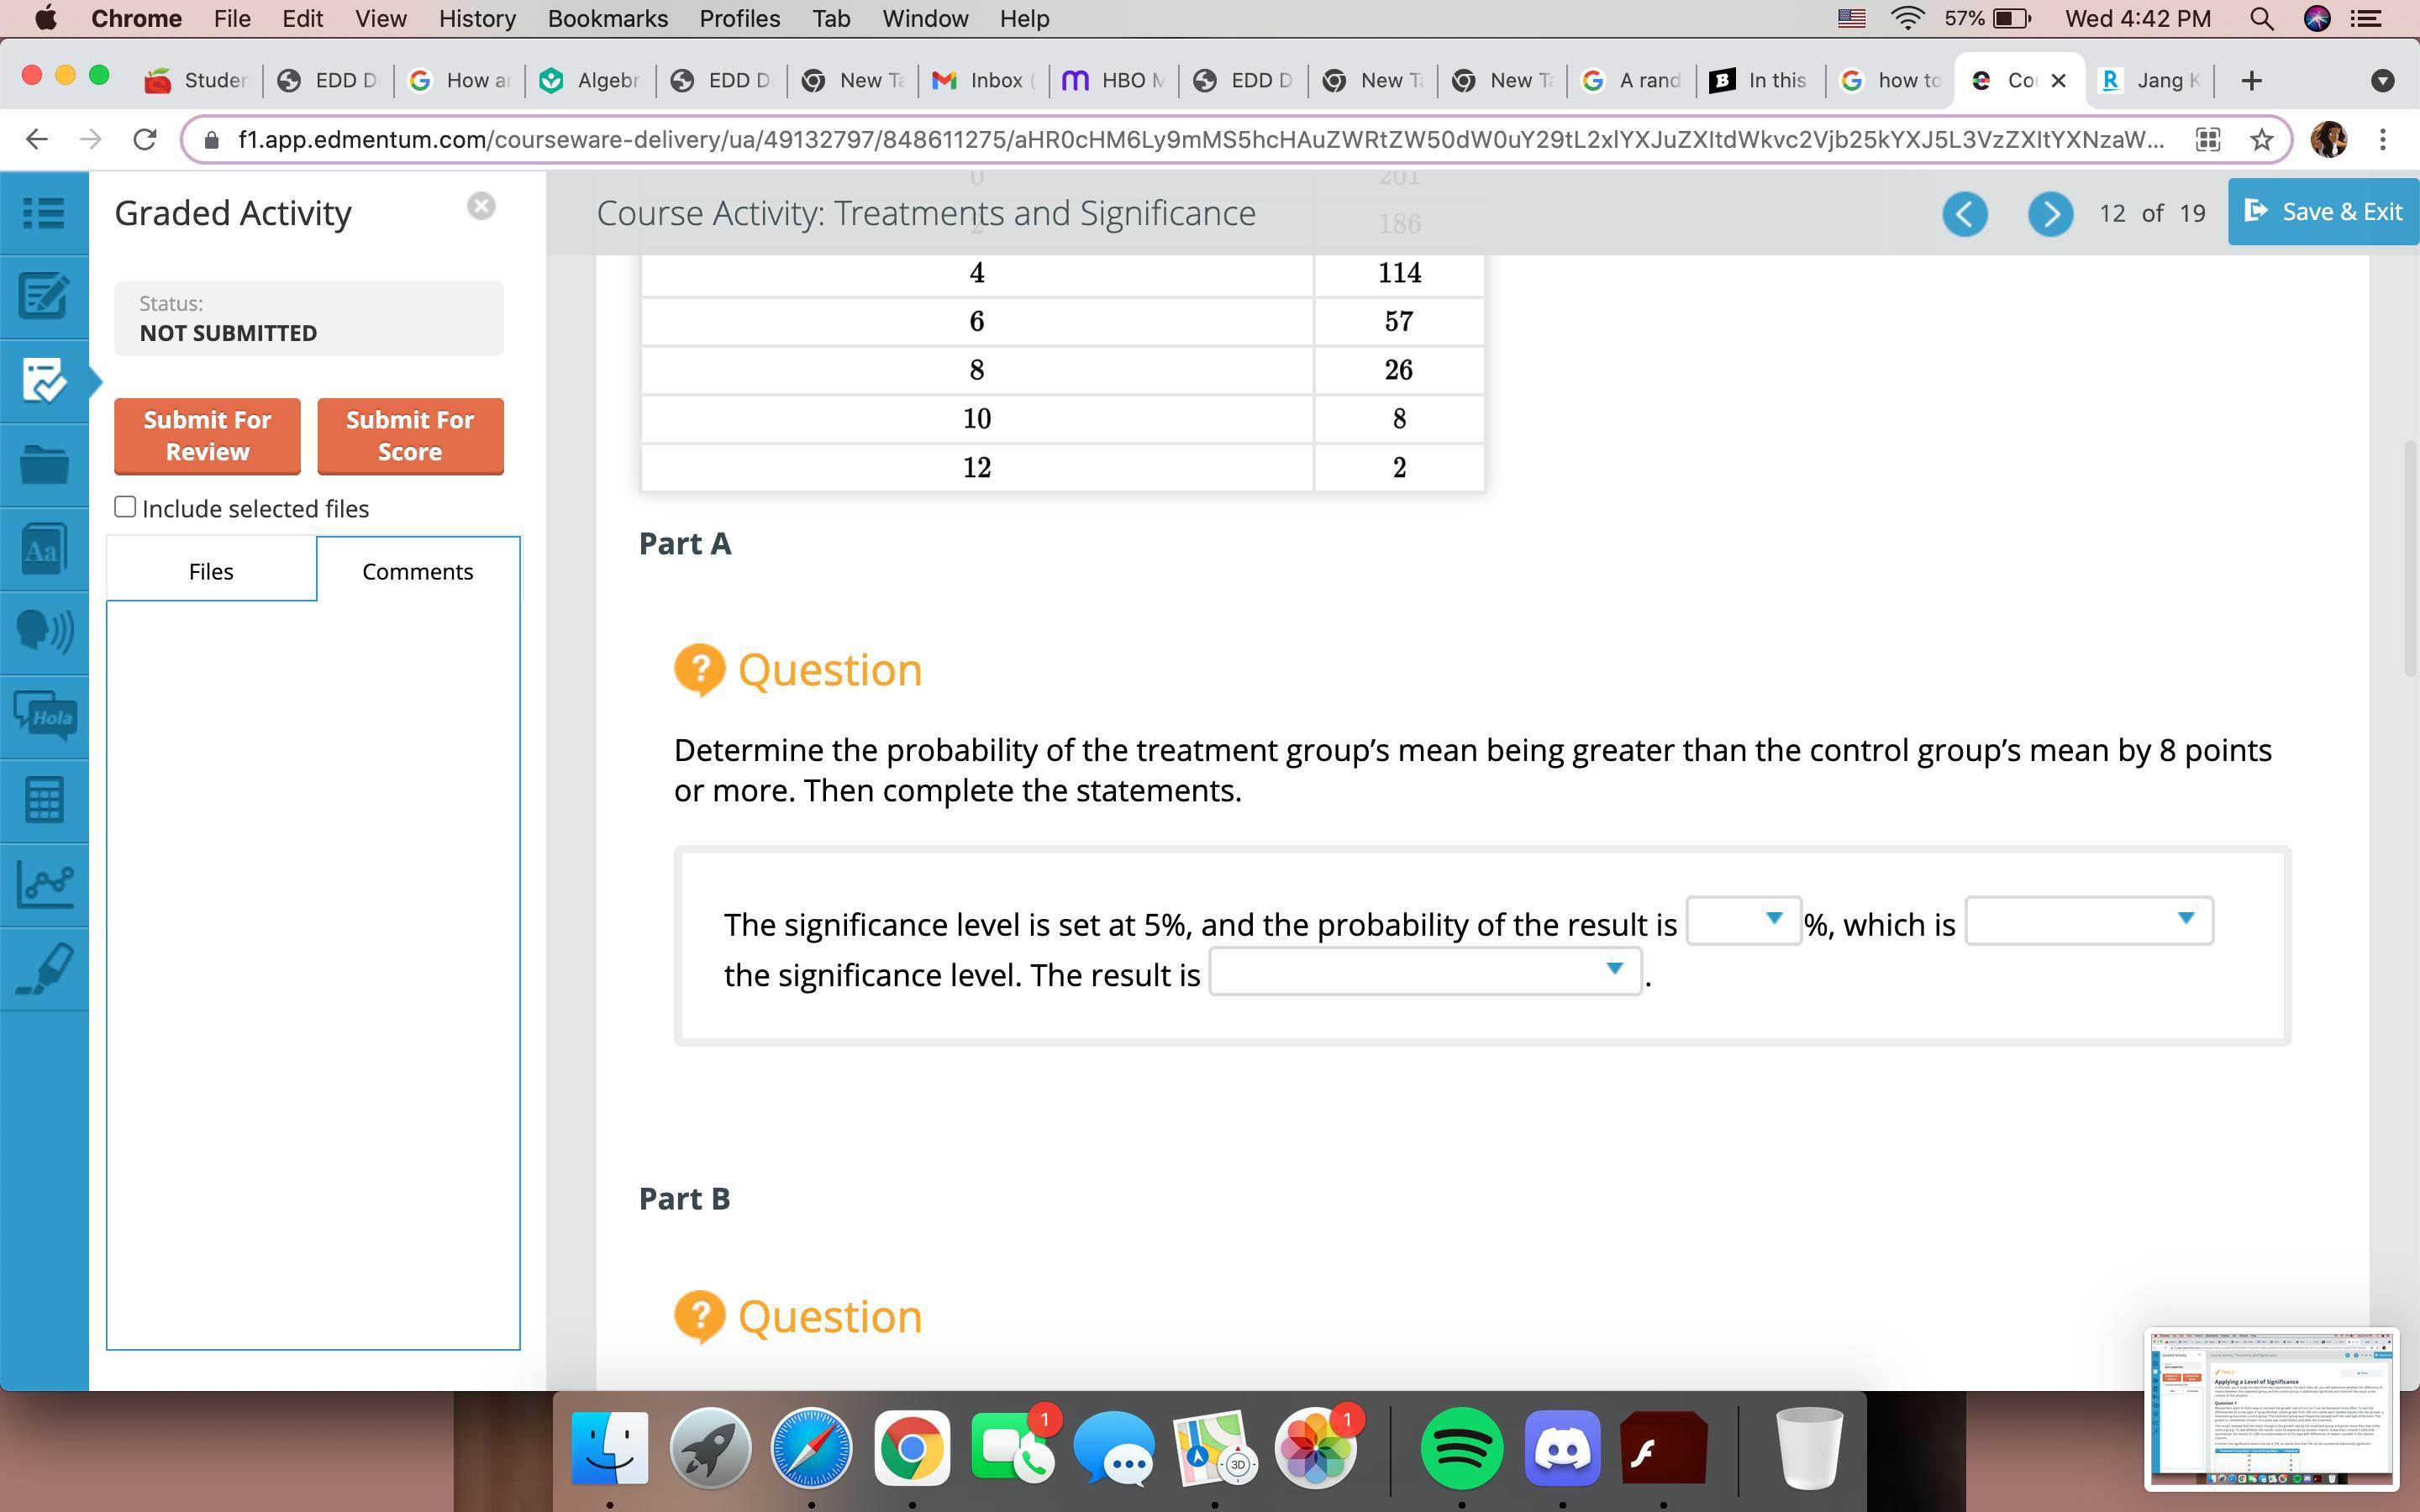Image resolution: width=2420 pixels, height=1512 pixels.
Task: Click the notes pencil icon in sidebar
Action: 44,296
